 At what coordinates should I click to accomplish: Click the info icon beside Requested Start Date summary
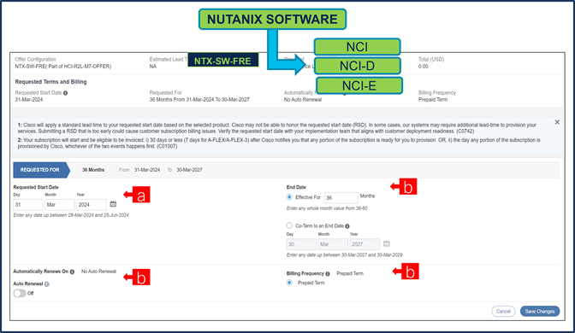(x=65, y=93)
